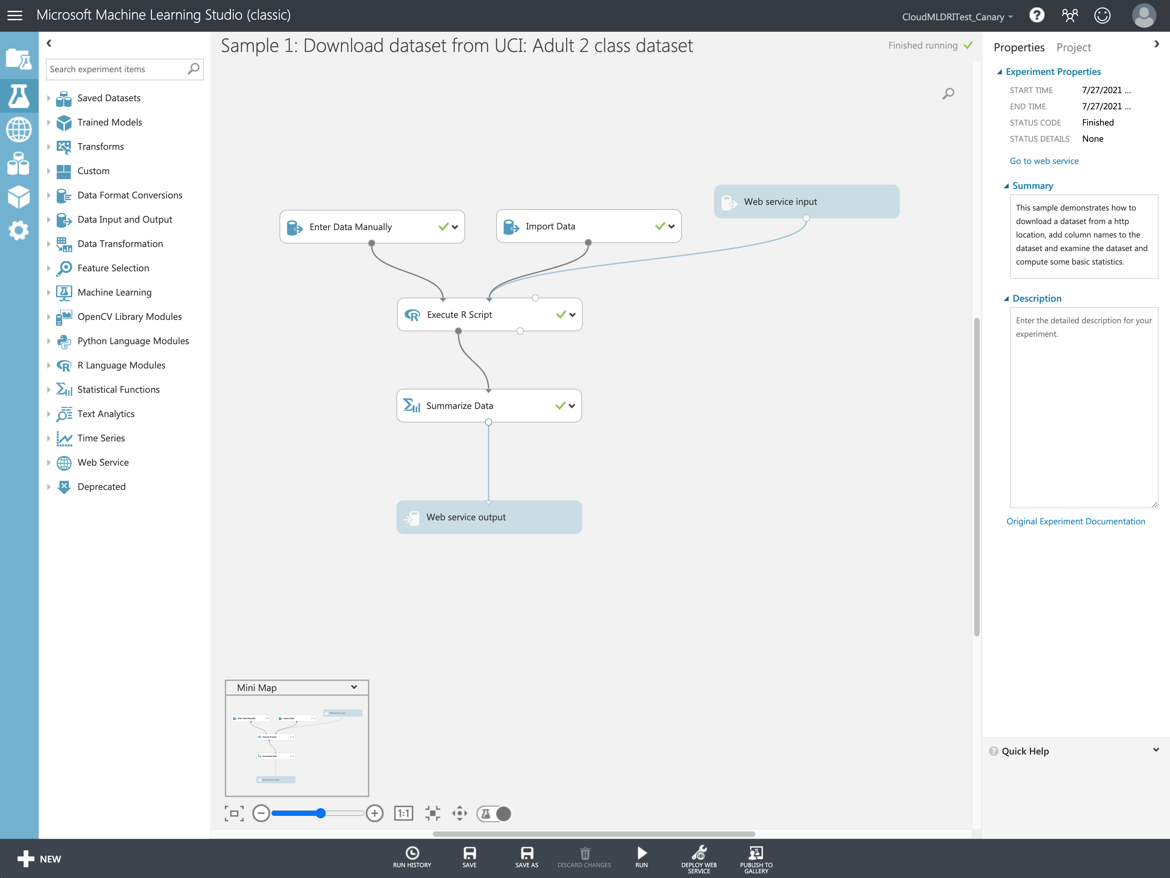Screen dimensions: 1170x878
Task: Toggle the experiment/web service view switch
Action: pyautogui.click(x=494, y=813)
